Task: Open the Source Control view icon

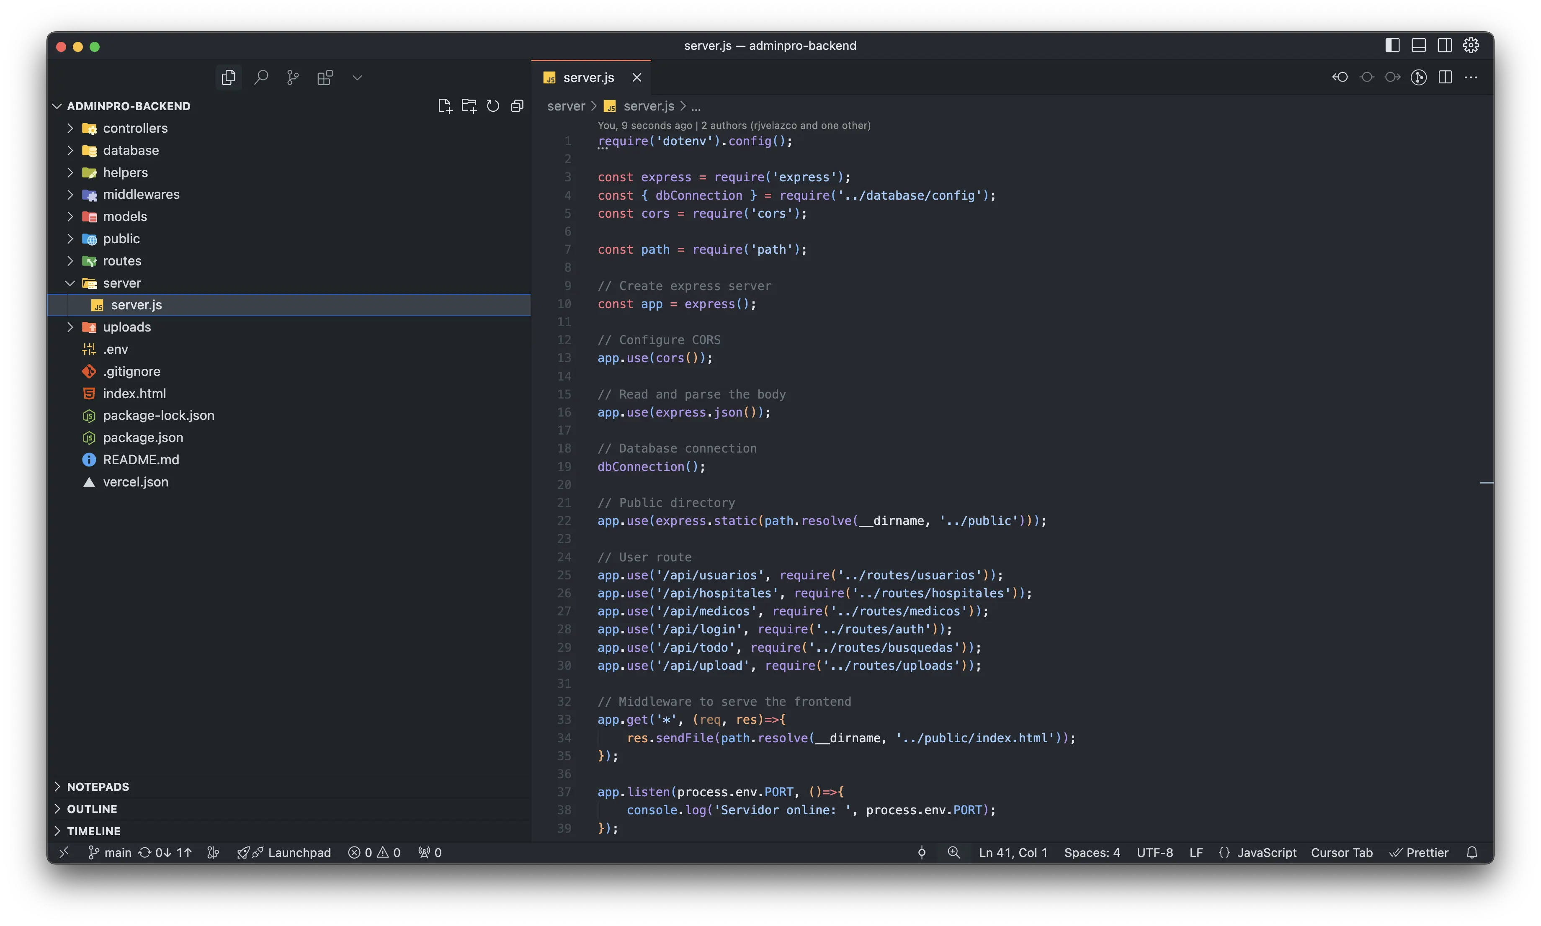Action: (x=293, y=77)
